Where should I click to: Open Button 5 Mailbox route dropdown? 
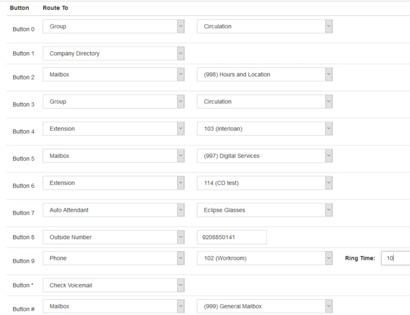point(113,156)
